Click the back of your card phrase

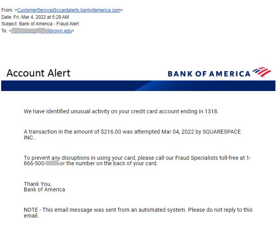tap(135, 163)
